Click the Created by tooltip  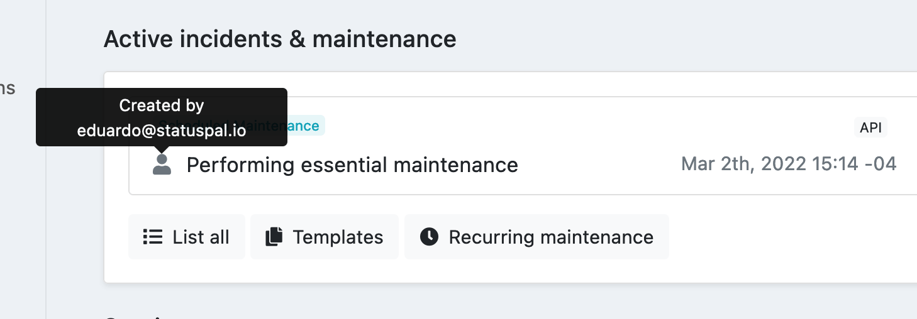click(162, 117)
